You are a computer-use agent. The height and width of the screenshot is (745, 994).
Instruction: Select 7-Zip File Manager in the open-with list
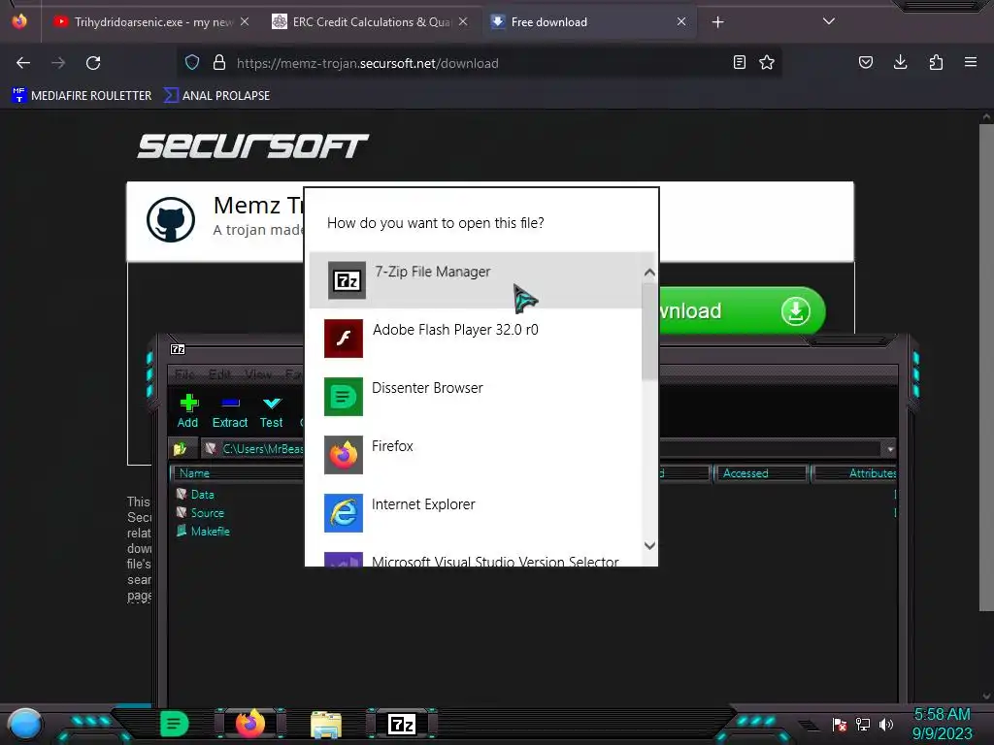click(476, 280)
